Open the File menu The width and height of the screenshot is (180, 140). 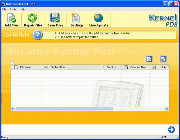pyautogui.click(x=4, y=9)
